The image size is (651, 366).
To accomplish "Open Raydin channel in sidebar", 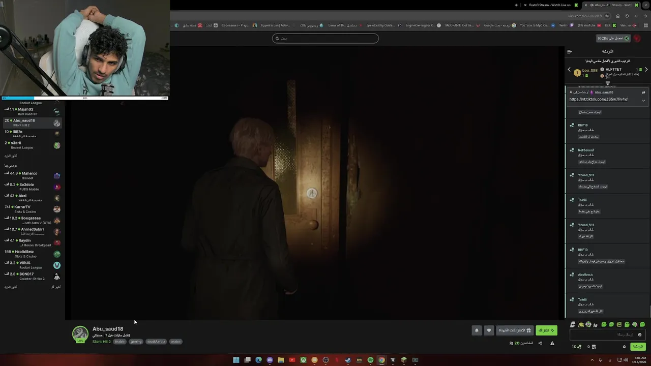I will tap(33, 242).
